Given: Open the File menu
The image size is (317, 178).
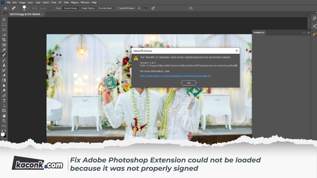Looking at the screenshot, I should tap(8, 2).
